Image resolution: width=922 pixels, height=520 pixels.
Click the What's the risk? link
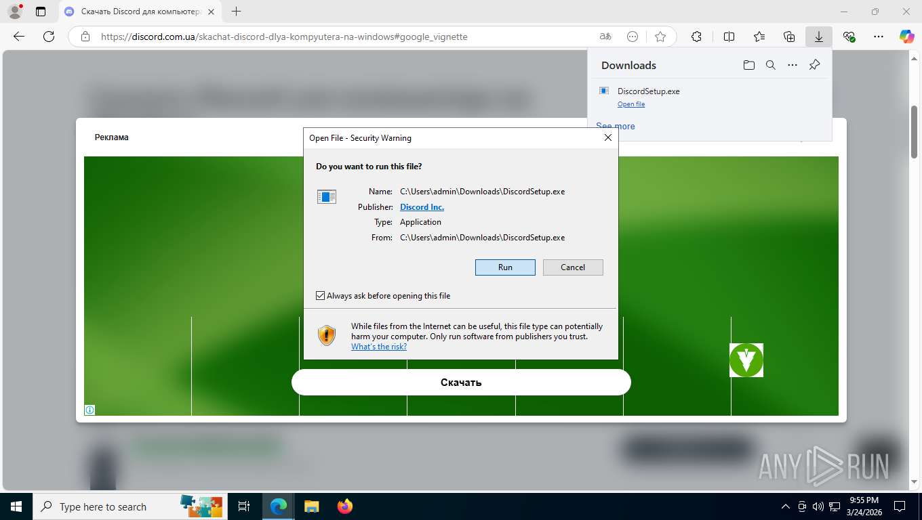click(x=379, y=347)
